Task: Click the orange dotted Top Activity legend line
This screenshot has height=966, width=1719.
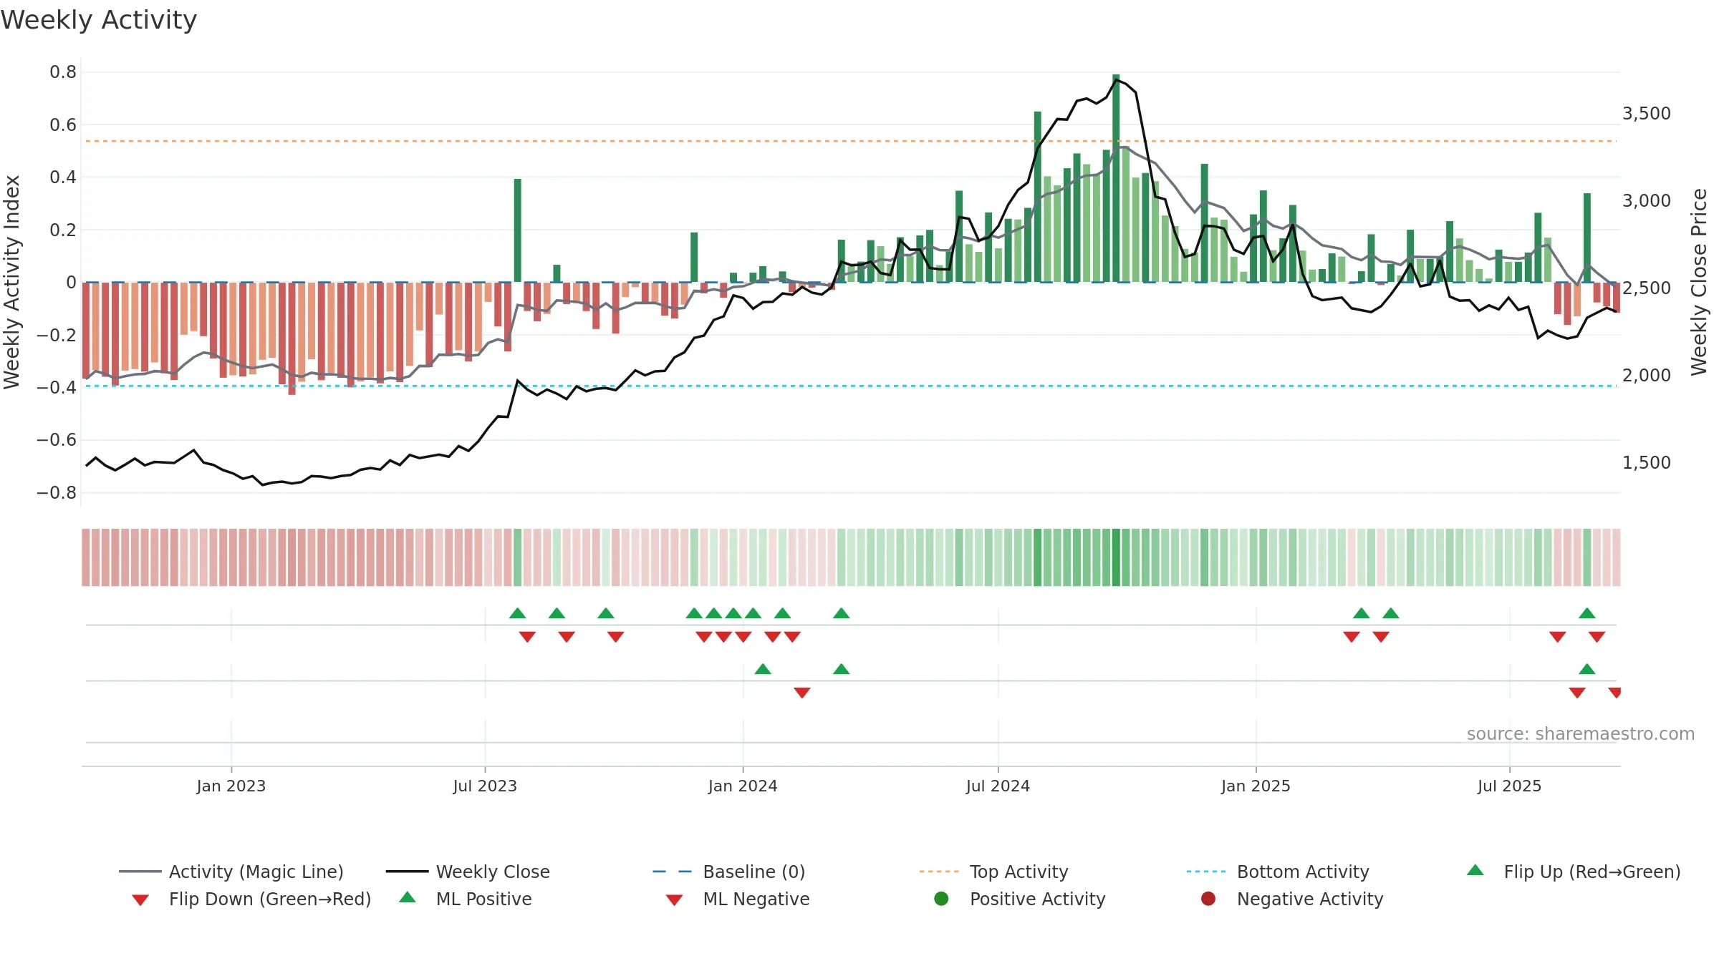Action: (939, 872)
